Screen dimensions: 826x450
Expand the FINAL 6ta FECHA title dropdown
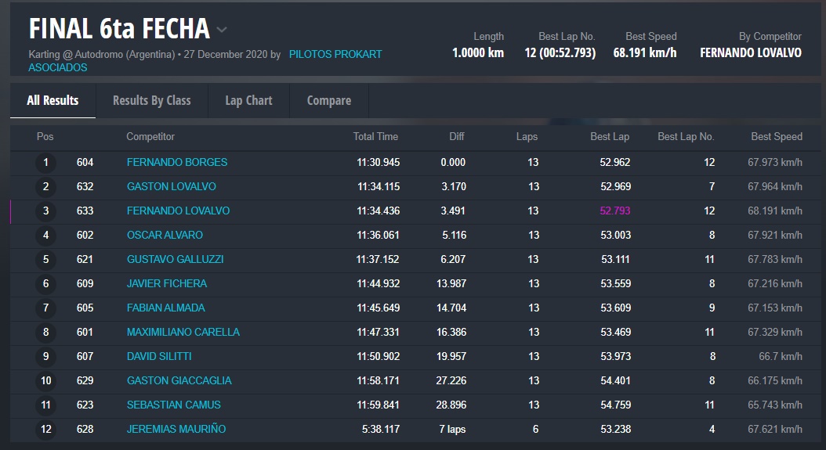[222, 31]
